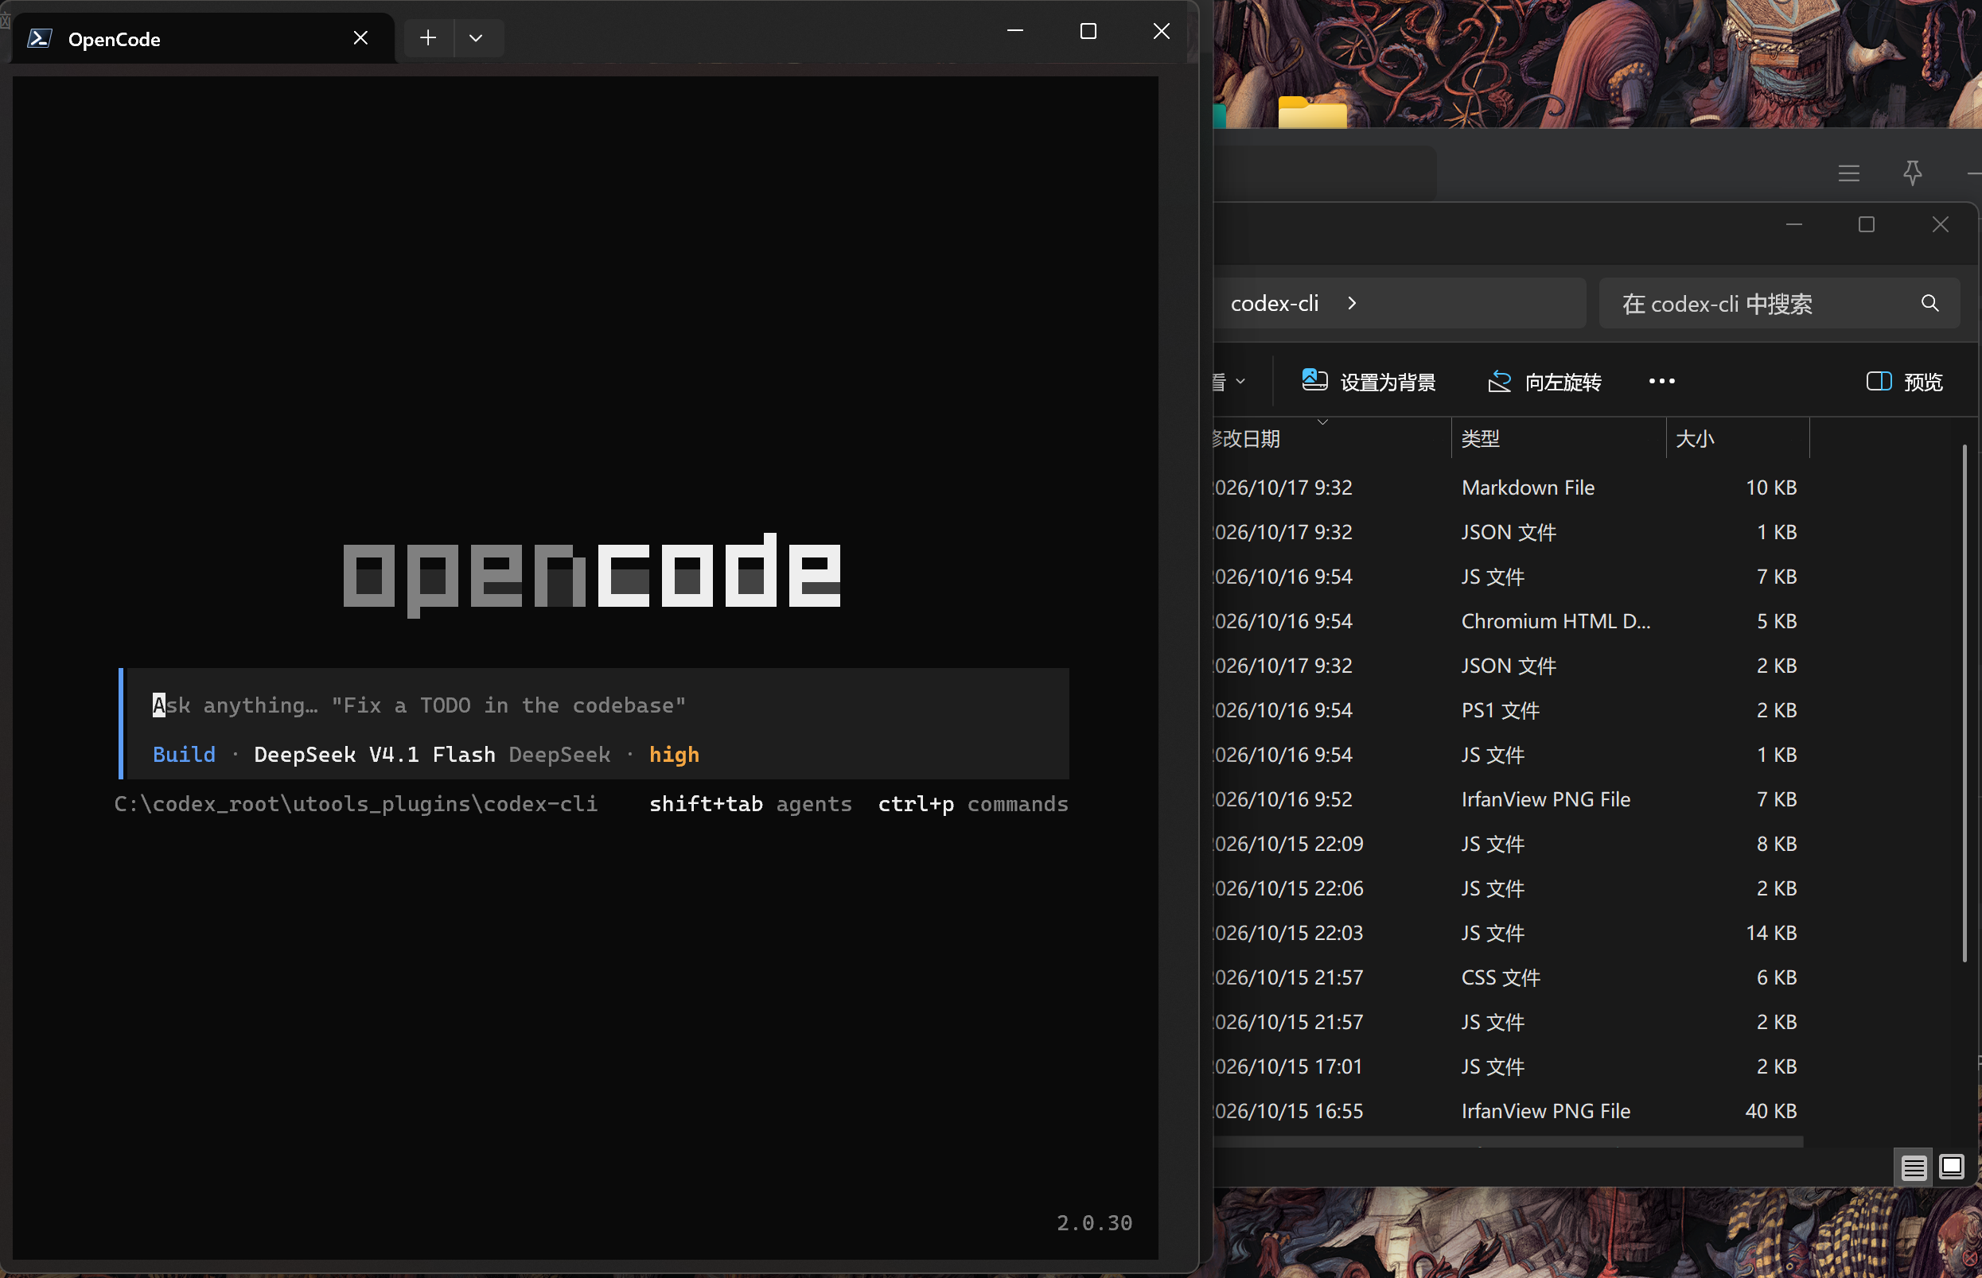Image resolution: width=1982 pixels, height=1278 pixels.
Task: Sort by the modified date column header
Action: pos(1331,438)
